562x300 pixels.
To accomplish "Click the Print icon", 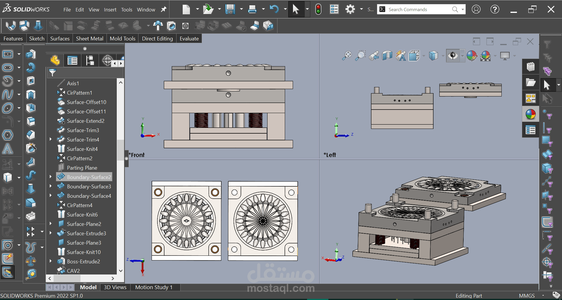I will 252,9.
